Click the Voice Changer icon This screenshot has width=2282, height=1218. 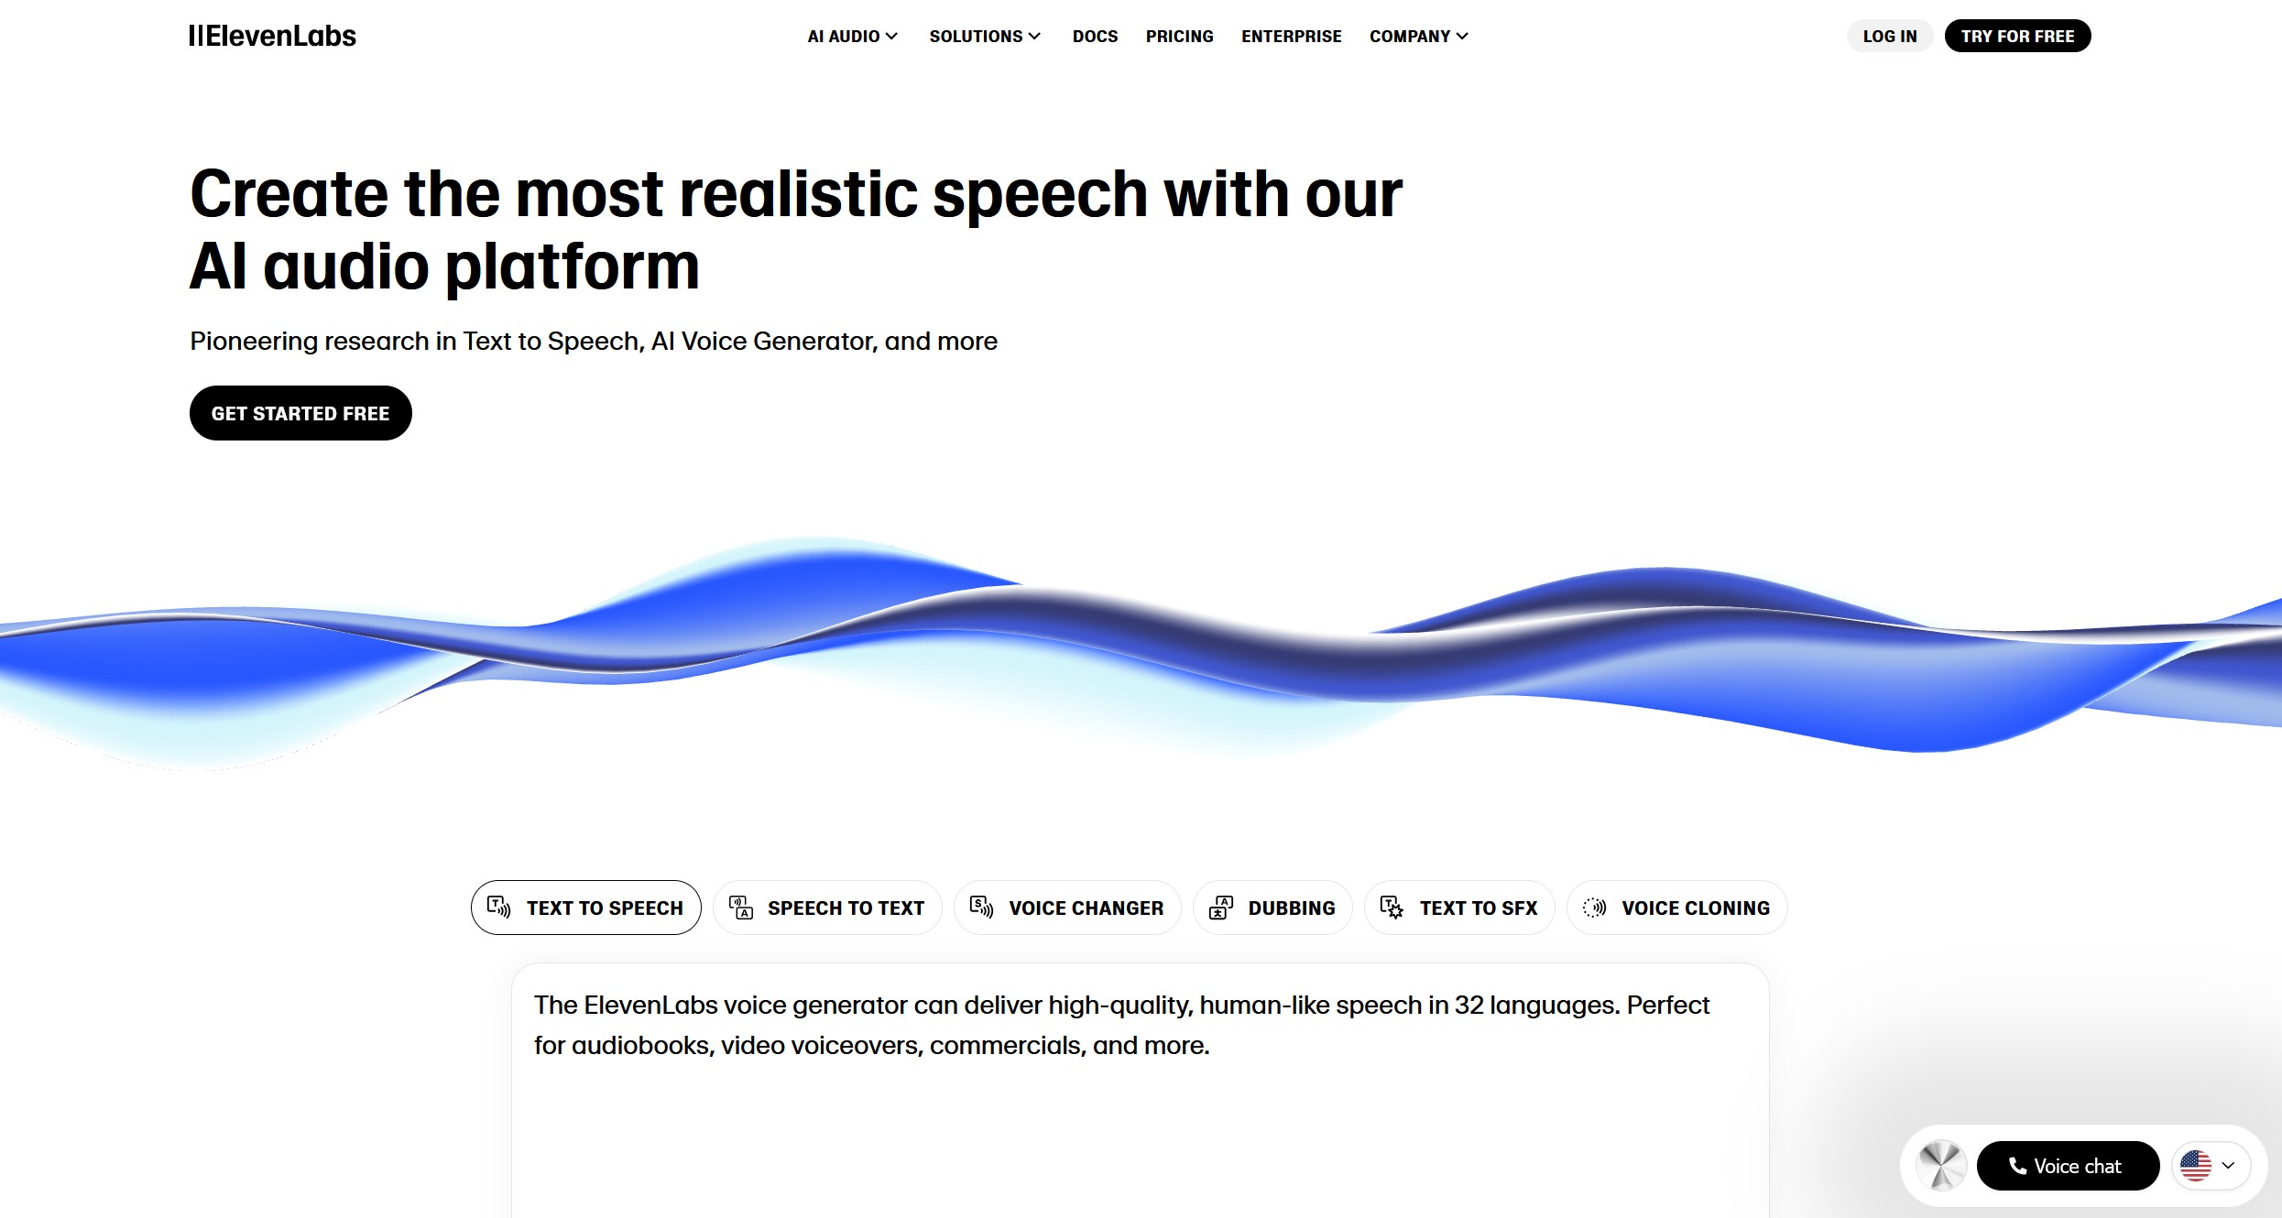981,907
